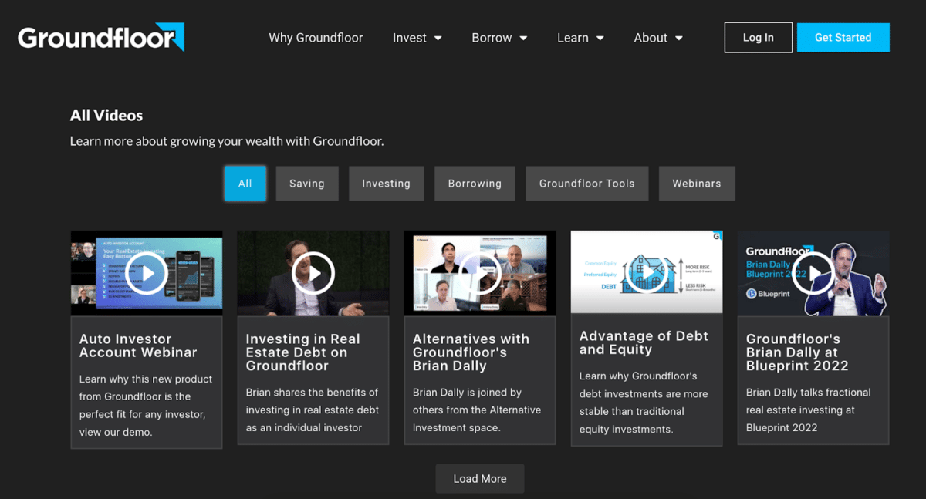Click 'Learn why this new product' description
The image size is (926, 499).
[x=146, y=406]
